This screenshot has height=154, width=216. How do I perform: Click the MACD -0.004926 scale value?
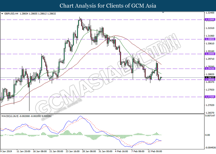click(x=210, y=148)
